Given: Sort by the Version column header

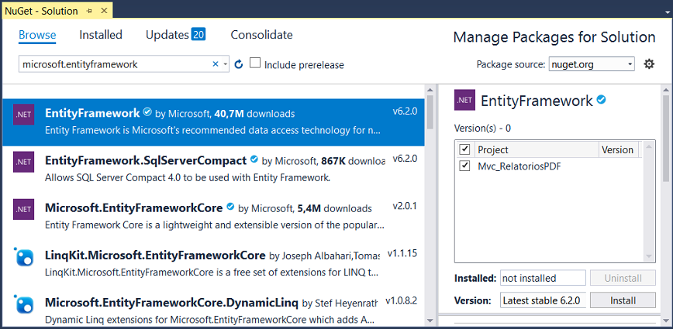Looking at the screenshot, I should click(x=618, y=149).
